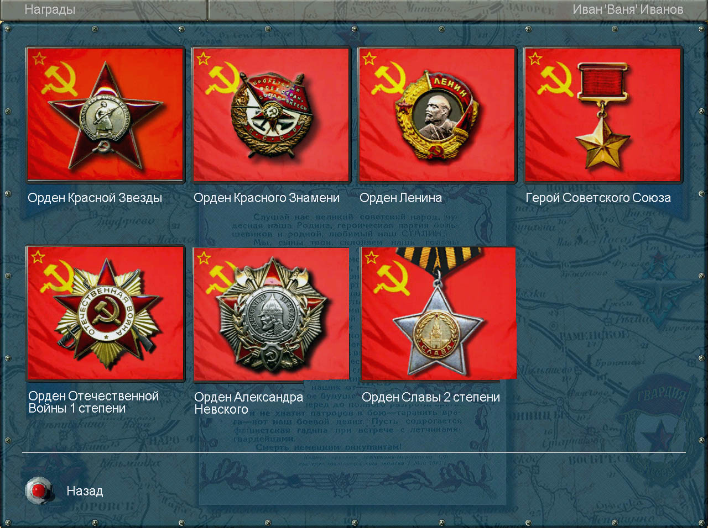Click the Назад text label
708x528 pixels.
pyautogui.click(x=85, y=491)
